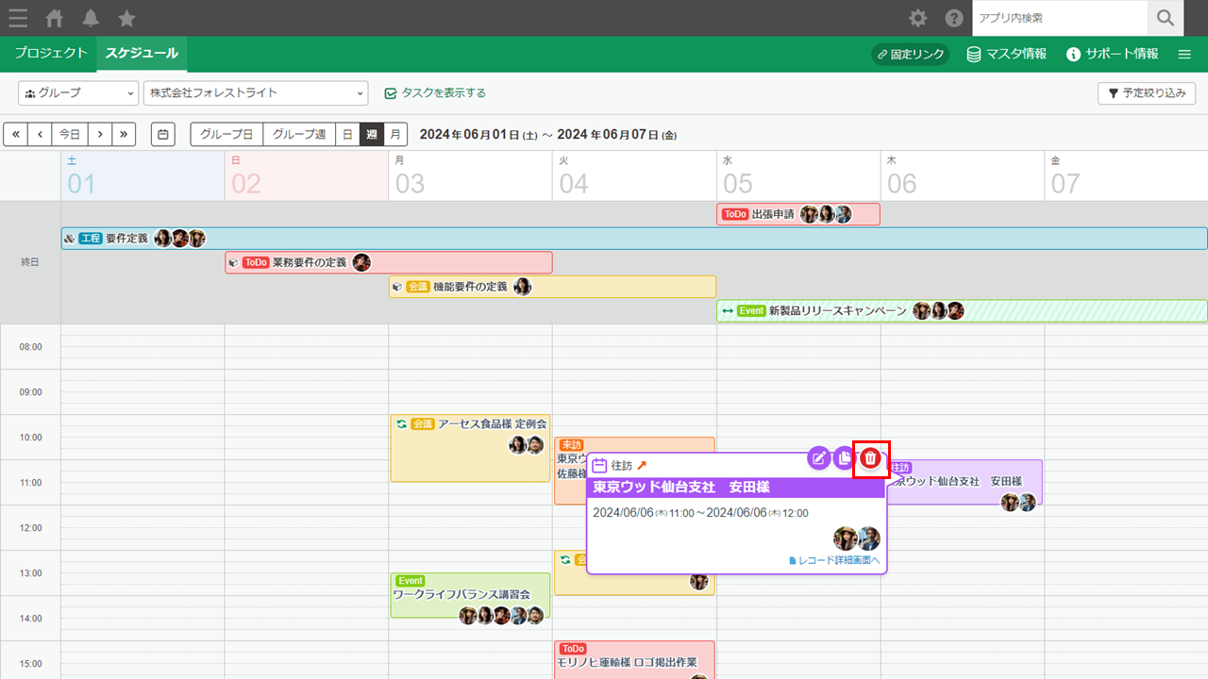The height and width of the screenshot is (679, 1208).
Task: Click the edit pencil icon in popup
Action: [x=819, y=458]
